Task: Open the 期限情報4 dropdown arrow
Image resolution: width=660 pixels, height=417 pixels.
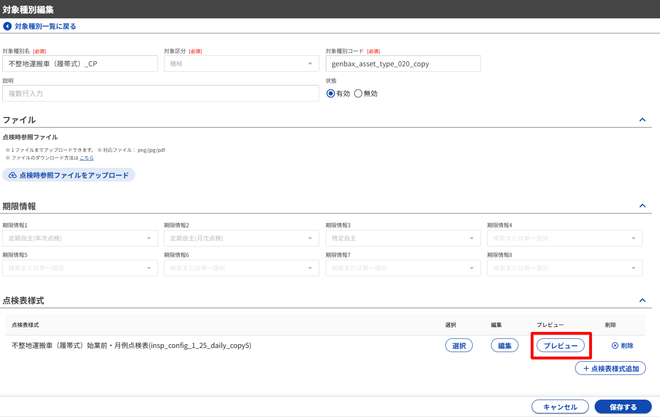Action: [x=633, y=238]
